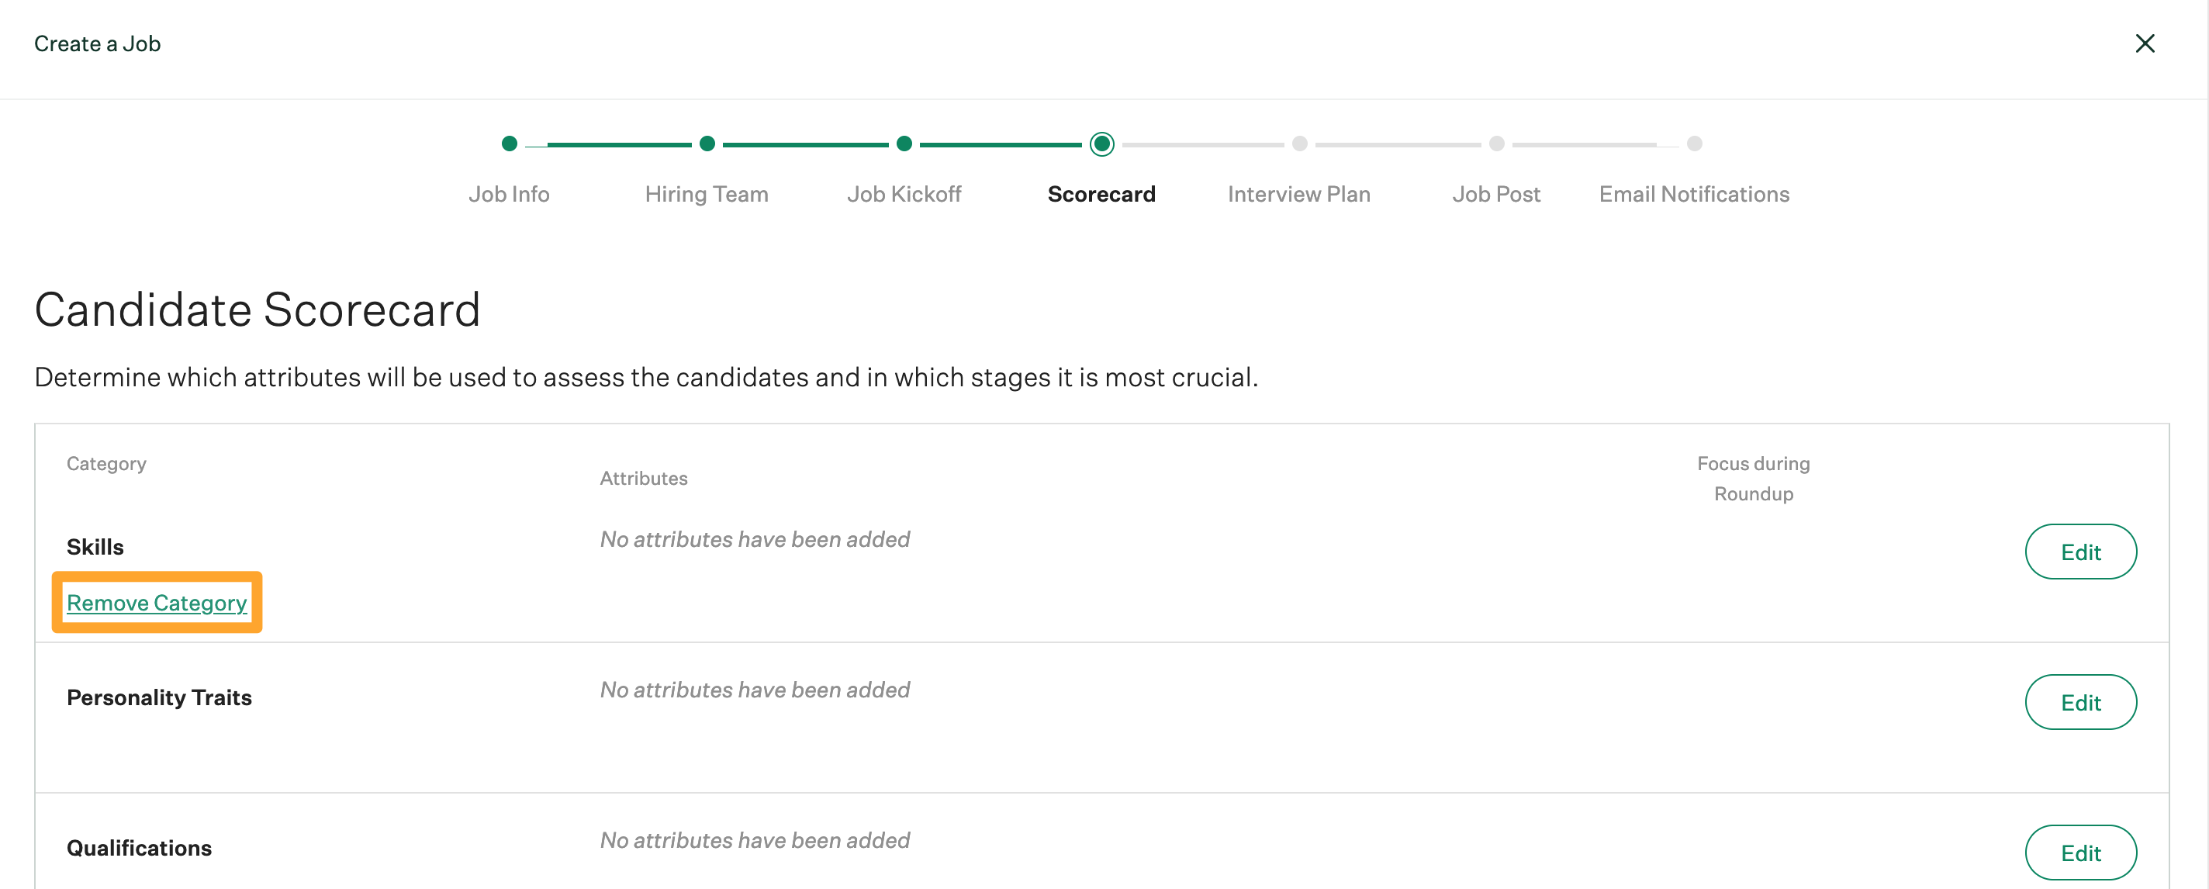This screenshot has height=889, width=2209.
Task: Click the Job Info step dot
Action: (510, 144)
